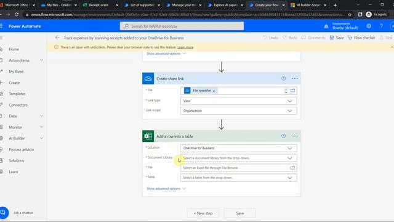Expand Monitor in sidebar
The width and height of the screenshot is (394, 222).
[x=41, y=127]
